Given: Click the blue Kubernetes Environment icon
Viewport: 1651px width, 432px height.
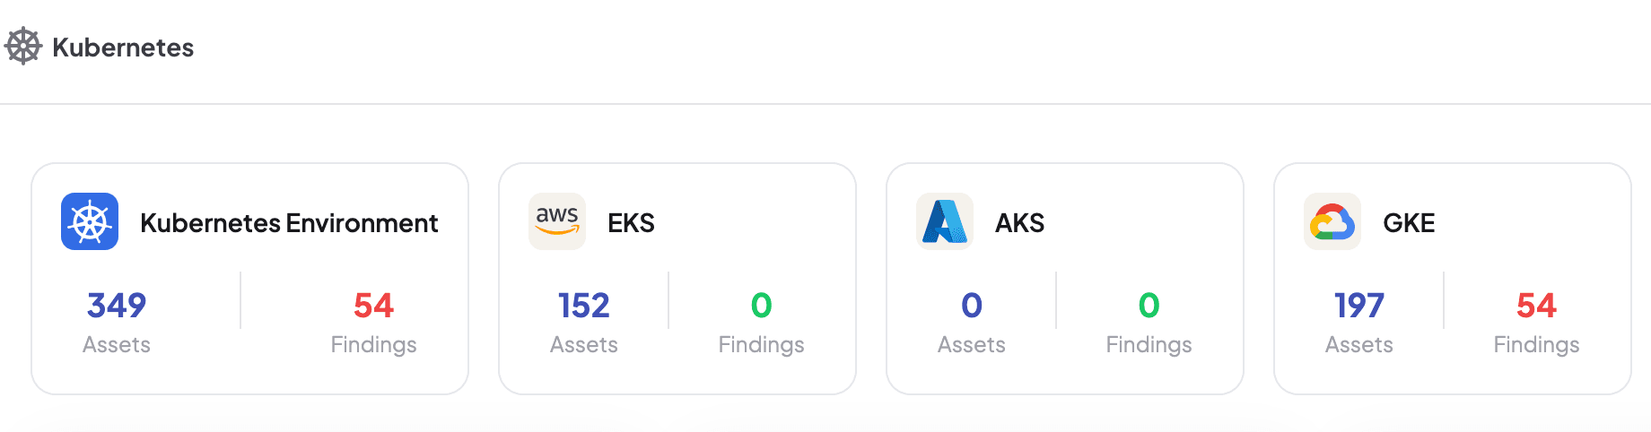Looking at the screenshot, I should click(90, 221).
